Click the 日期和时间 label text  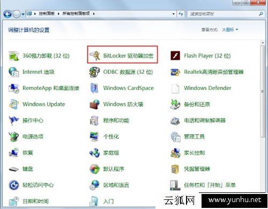coord(35,201)
